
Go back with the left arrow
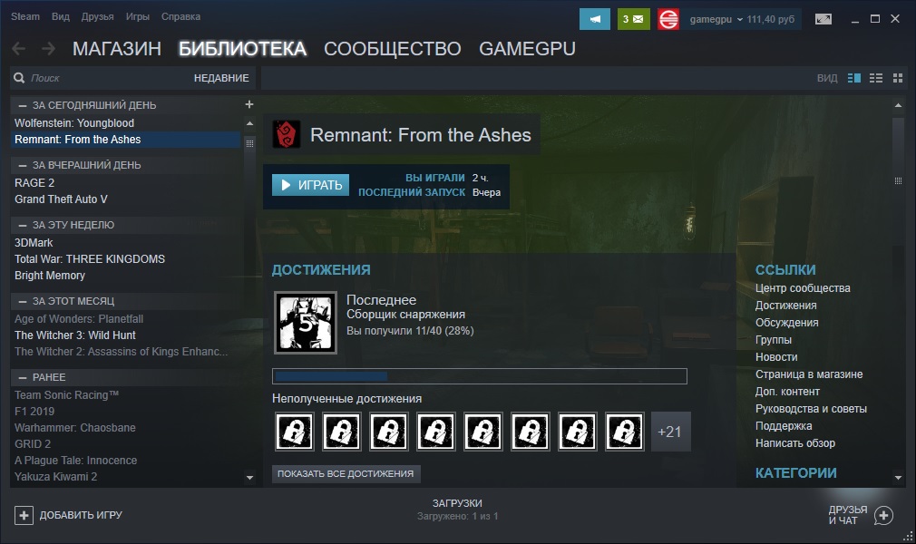tap(19, 48)
